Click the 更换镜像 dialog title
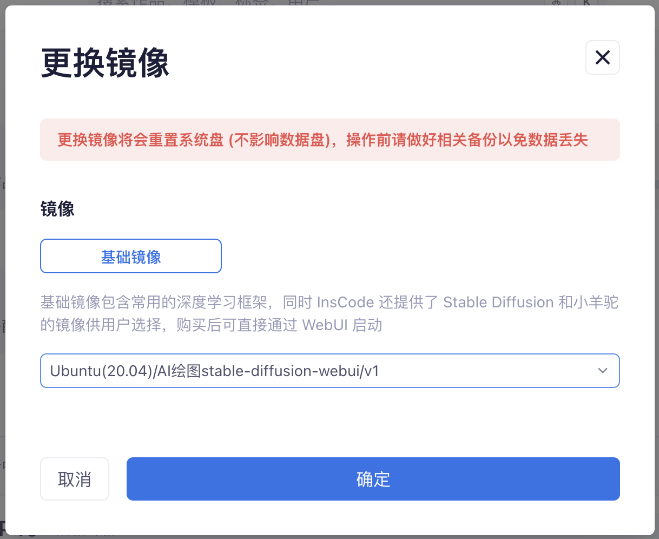The height and width of the screenshot is (539, 659). tap(106, 63)
